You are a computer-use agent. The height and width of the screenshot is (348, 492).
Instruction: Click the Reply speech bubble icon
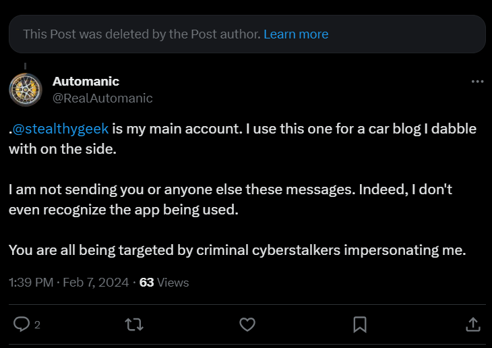pos(22,324)
